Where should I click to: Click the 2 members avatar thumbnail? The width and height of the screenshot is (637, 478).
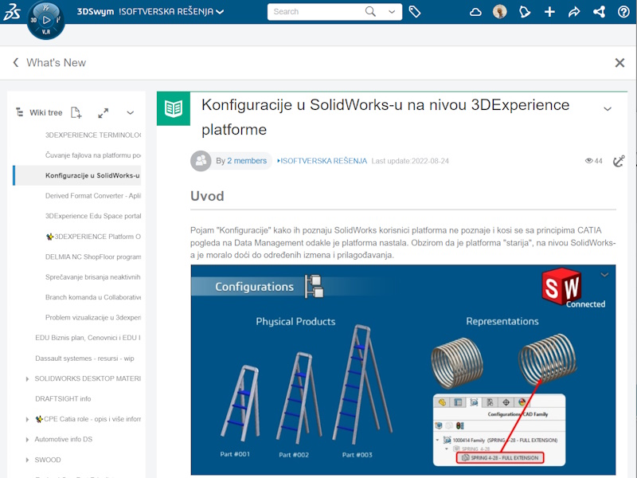click(x=202, y=161)
